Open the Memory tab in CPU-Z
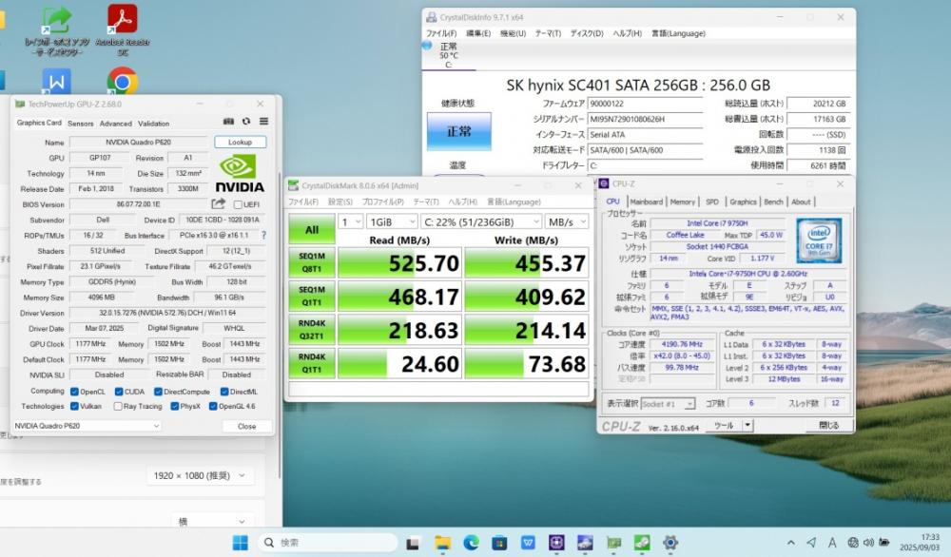The height and width of the screenshot is (557, 951). (x=682, y=202)
